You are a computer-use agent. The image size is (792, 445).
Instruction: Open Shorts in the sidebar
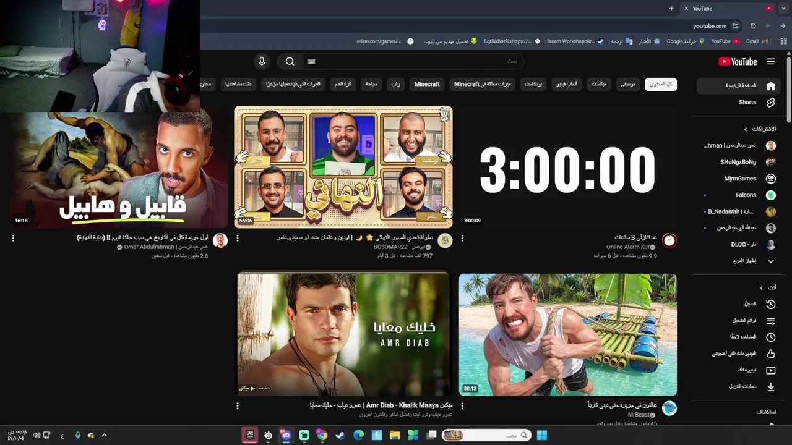click(739, 103)
